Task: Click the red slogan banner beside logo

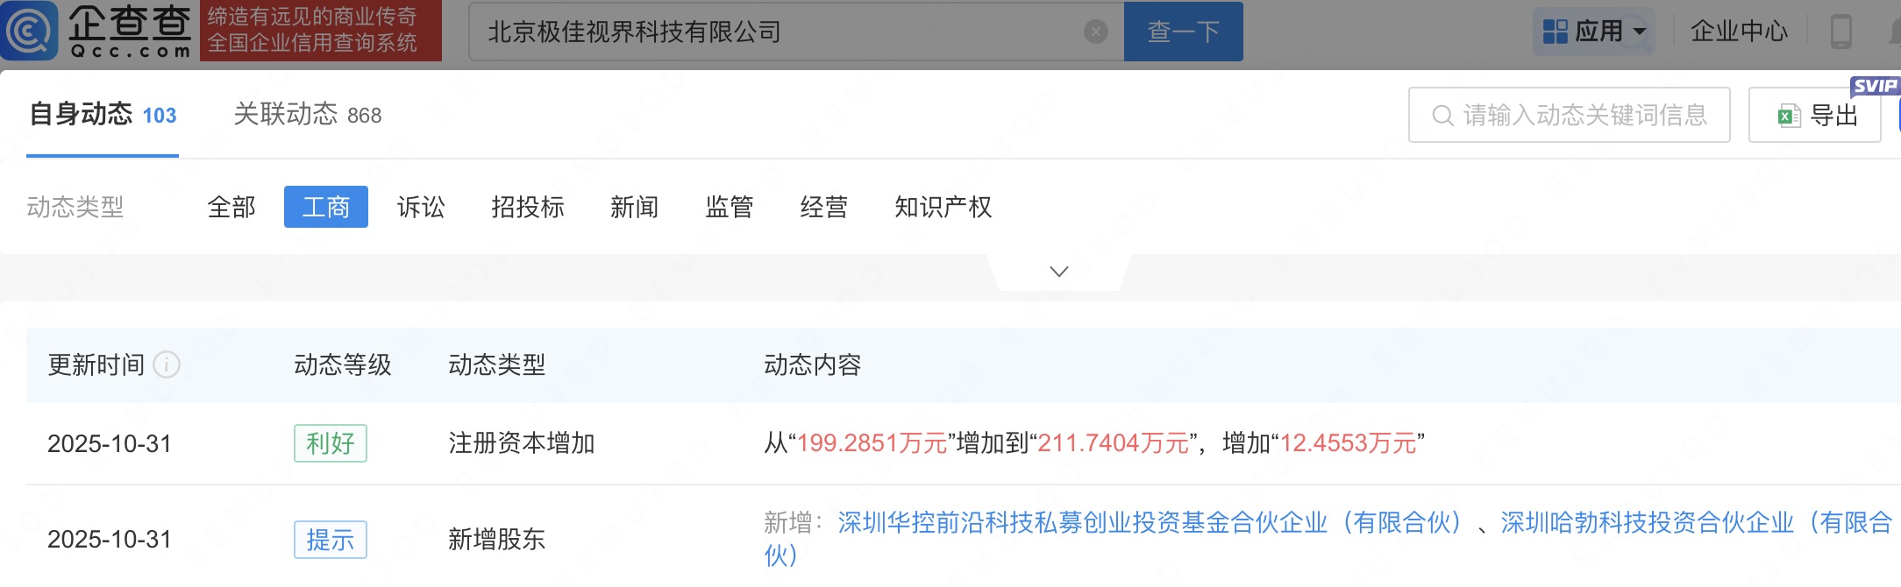Action: (x=321, y=32)
